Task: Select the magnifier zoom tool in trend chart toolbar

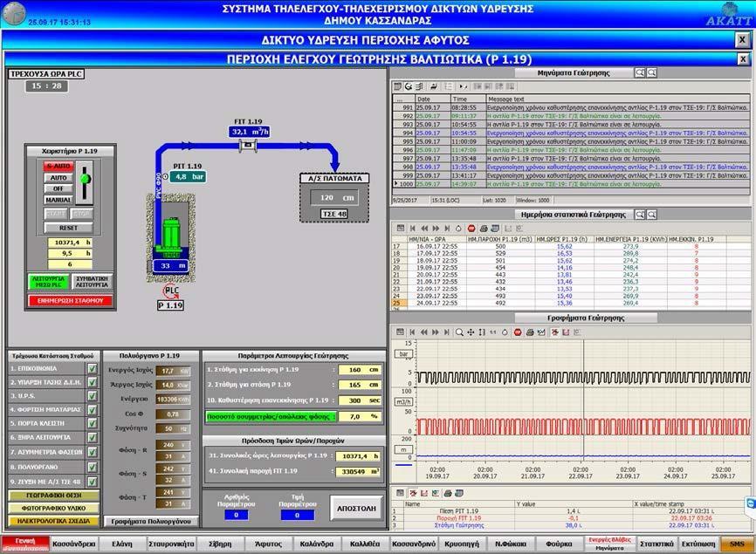Action: 459,332
